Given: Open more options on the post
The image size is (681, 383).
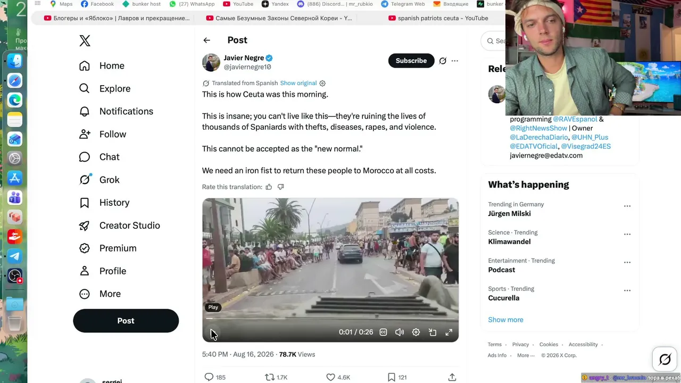Looking at the screenshot, I should (x=455, y=61).
